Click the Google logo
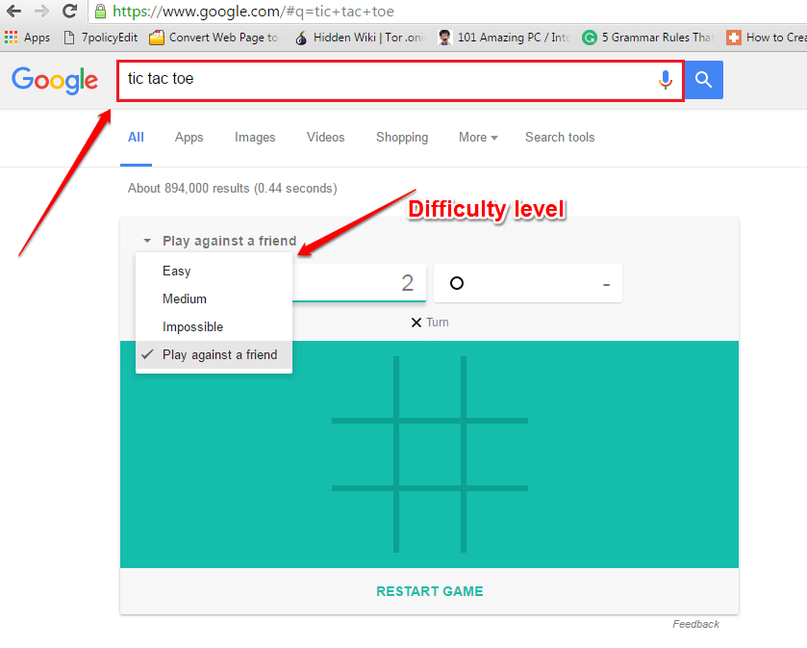Image resolution: width=807 pixels, height=648 pixels. pyautogui.click(x=55, y=80)
